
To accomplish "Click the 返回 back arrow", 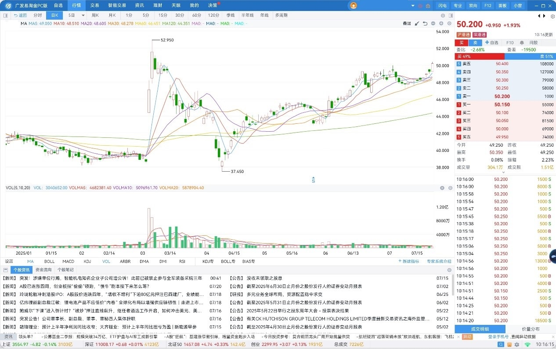I will [x=20, y=15].
